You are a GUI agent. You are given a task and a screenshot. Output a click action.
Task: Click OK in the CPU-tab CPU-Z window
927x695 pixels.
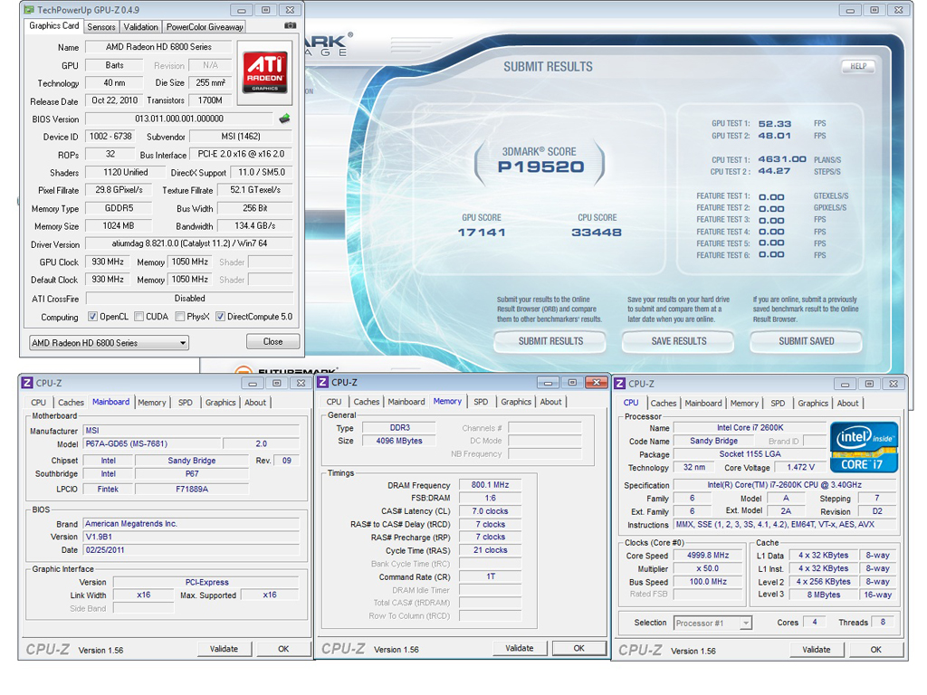coord(876,650)
